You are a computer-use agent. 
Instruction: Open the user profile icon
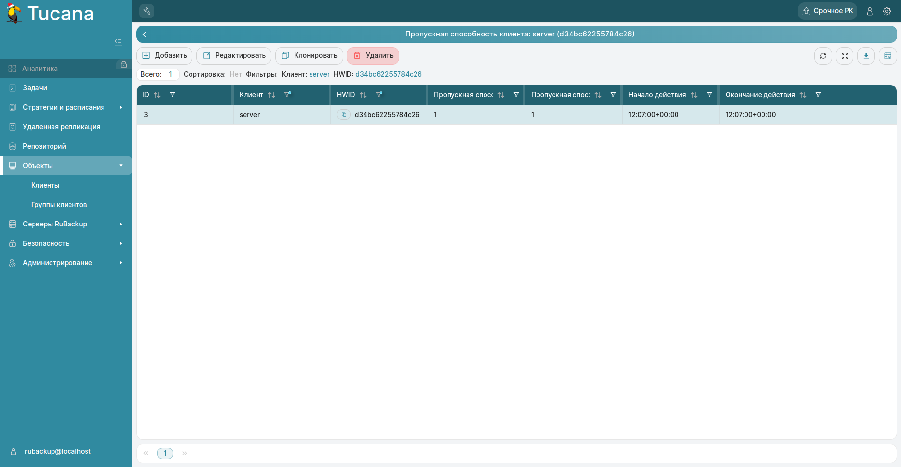[x=870, y=11]
